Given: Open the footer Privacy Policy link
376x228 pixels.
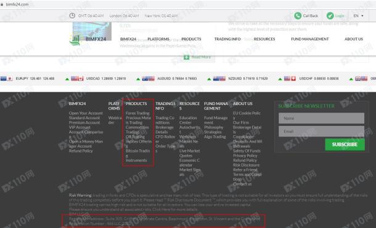Looking at the screenshot, I should point(245,155).
